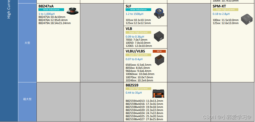Click the 10070xx: 10.0x7.0mm entry
Viewport: 255px width, 122px height.
point(139,77)
